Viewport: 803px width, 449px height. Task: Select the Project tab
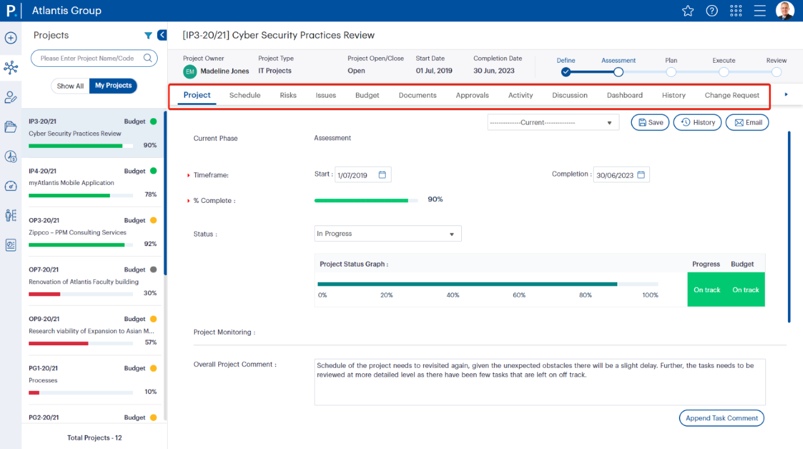(x=197, y=95)
